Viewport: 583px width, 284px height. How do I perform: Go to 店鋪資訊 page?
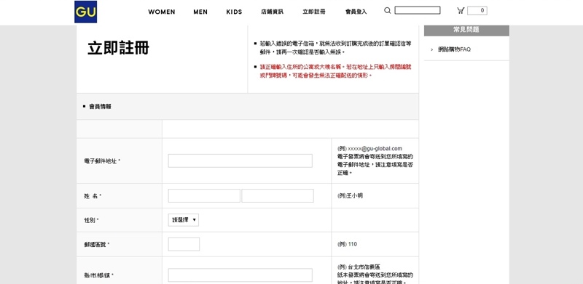(272, 12)
